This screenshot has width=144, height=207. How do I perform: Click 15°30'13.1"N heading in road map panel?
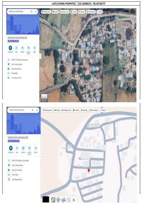tap(18, 138)
